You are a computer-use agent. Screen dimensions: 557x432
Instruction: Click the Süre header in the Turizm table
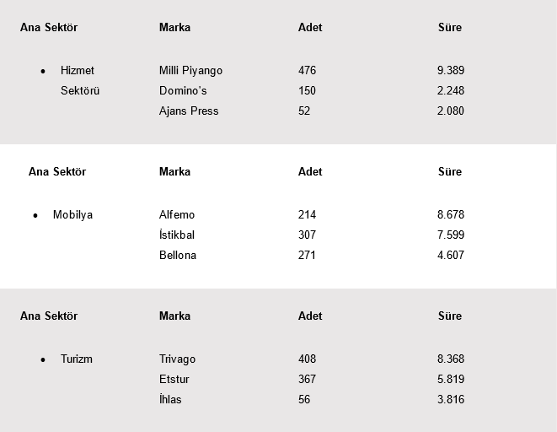point(450,316)
